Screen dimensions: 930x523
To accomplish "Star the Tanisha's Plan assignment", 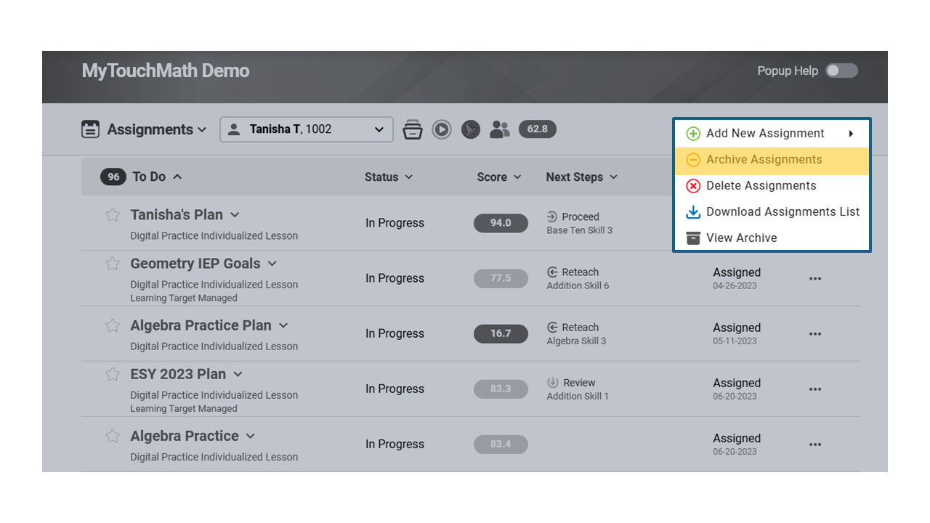I will click(113, 215).
